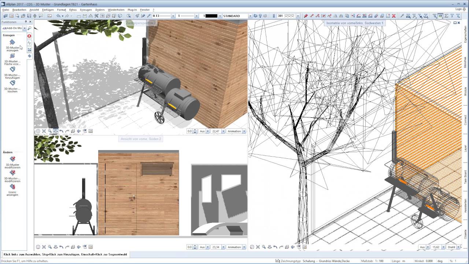This screenshot has height=264, width=469.
Task: Click the search magnifier beside Add-On dropdown
Action: coord(30,28)
